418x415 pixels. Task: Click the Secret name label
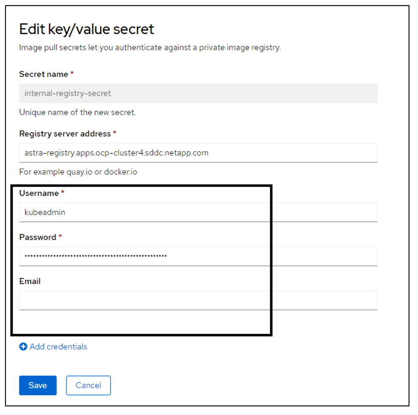tap(44, 74)
